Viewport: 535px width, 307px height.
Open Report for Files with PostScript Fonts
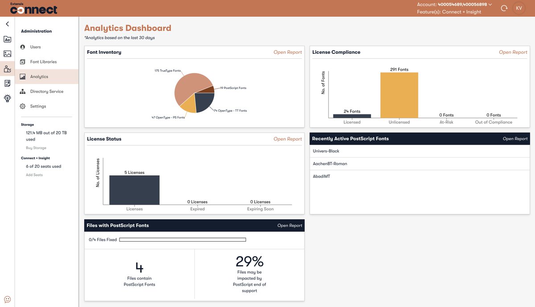(x=290, y=226)
